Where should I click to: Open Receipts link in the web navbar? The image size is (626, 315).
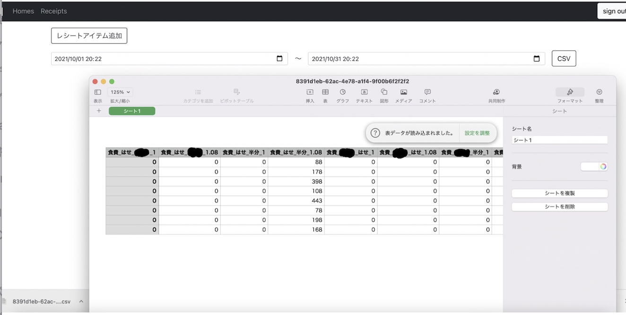point(54,11)
